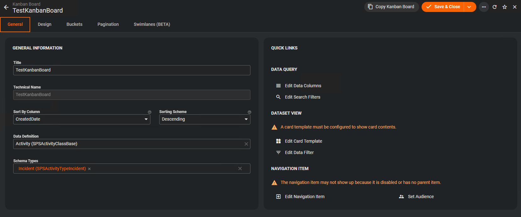
Task: Click the back arrow icon
Action: [x=6, y=7]
